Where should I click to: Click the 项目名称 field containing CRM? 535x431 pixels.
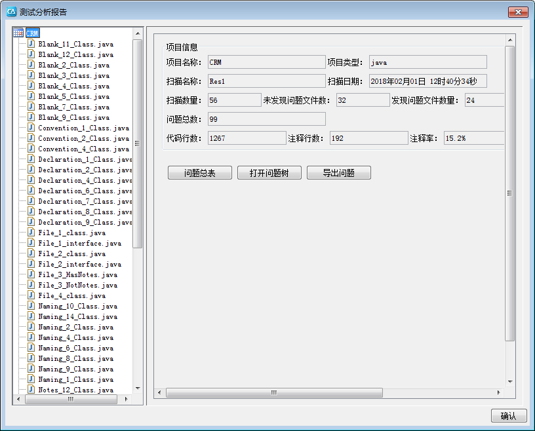pyautogui.click(x=266, y=62)
